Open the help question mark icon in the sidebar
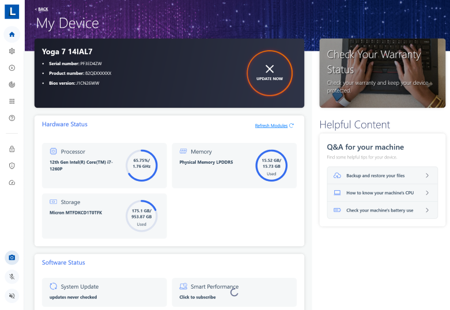 coord(12,118)
